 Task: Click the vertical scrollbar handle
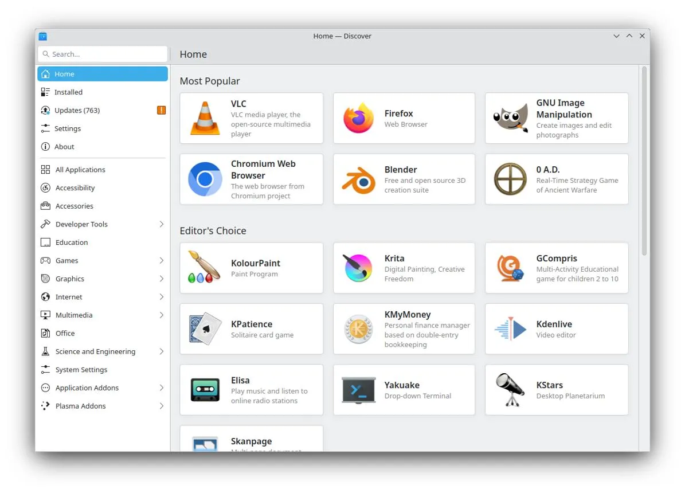[644, 161]
